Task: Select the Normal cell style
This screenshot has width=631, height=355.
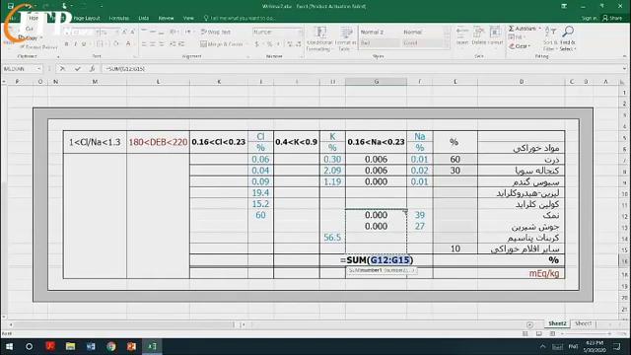Action: click(x=413, y=32)
